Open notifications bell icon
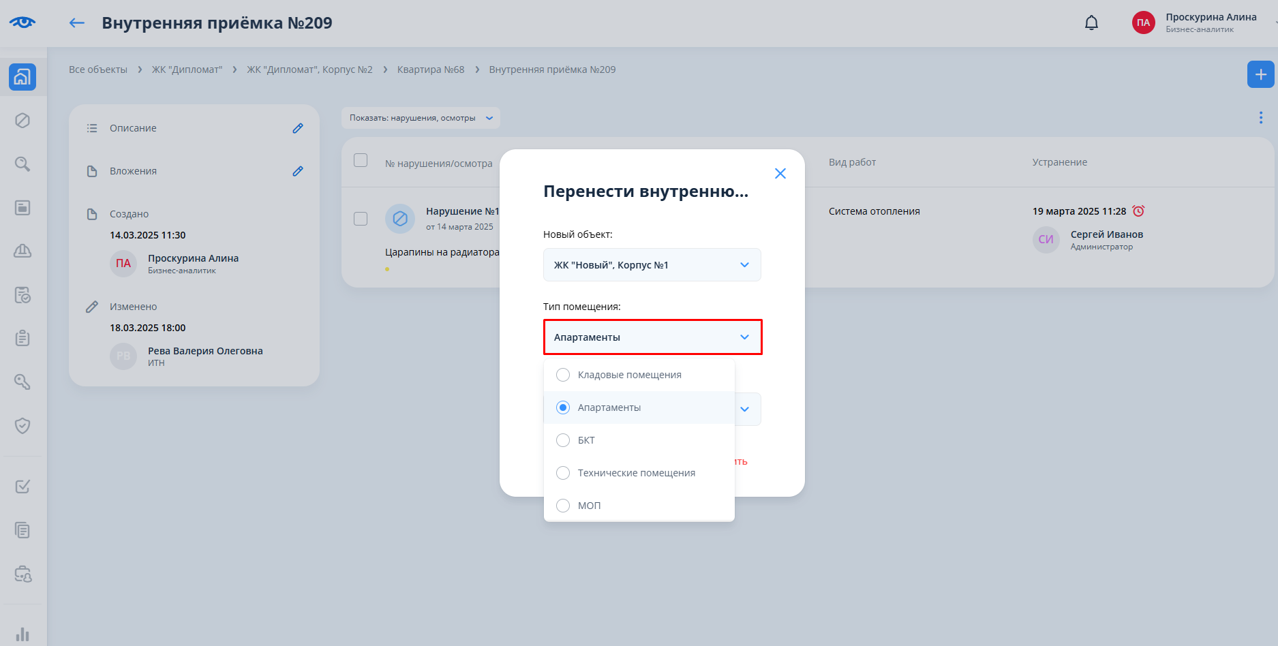1278x646 pixels. [x=1091, y=23]
